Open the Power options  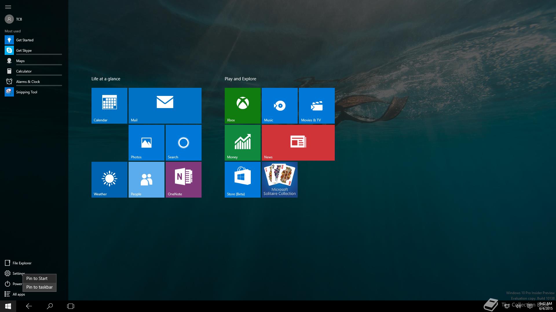tap(13, 284)
